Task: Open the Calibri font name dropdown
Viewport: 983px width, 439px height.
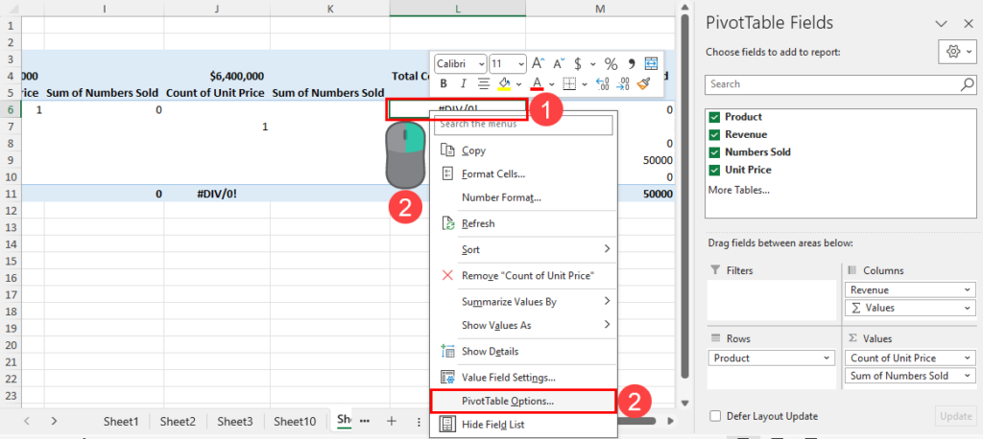Action: [x=482, y=64]
